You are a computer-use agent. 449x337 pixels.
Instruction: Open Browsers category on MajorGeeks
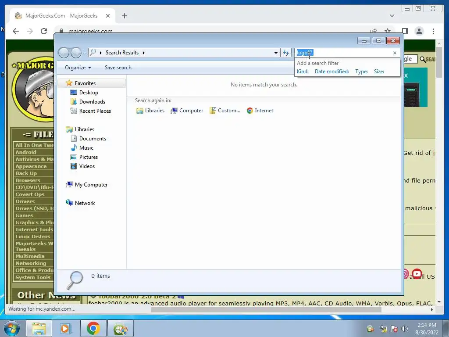coord(28,180)
